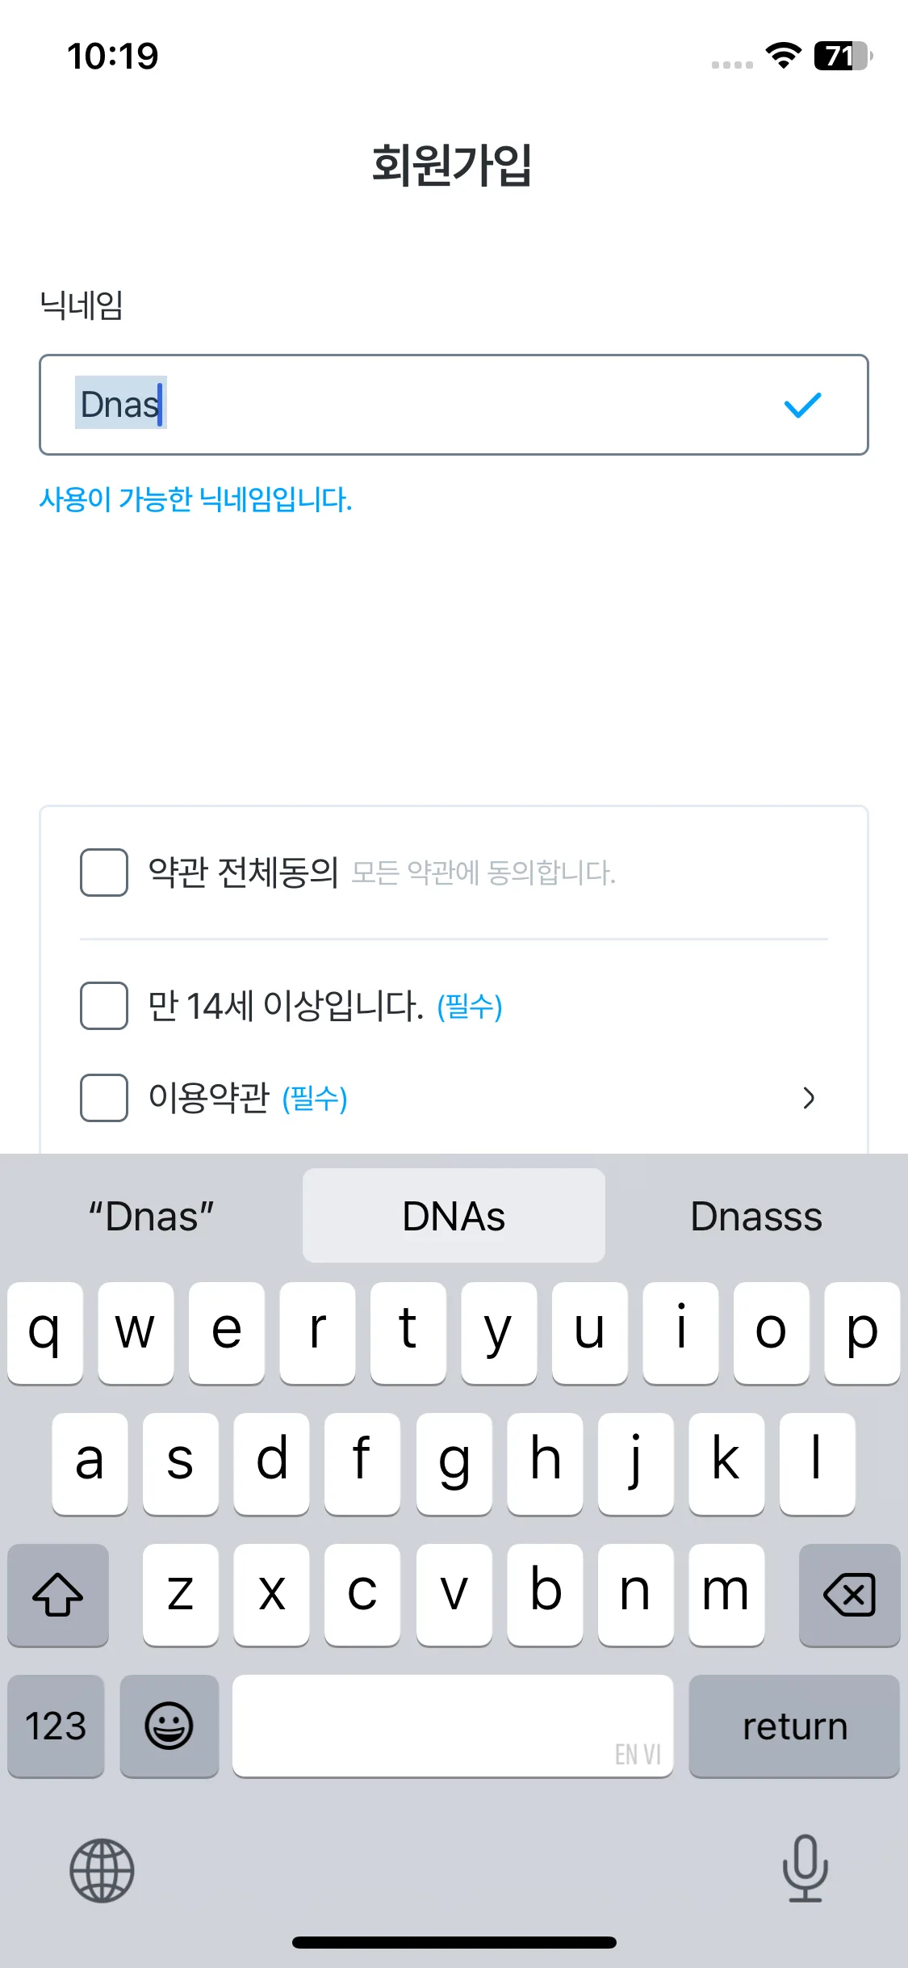
Task: Check the 약관 전체동의 checkbox
Action: (104, 873)
